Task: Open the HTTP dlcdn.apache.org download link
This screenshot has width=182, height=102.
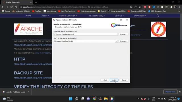Action: coord(33,64)
